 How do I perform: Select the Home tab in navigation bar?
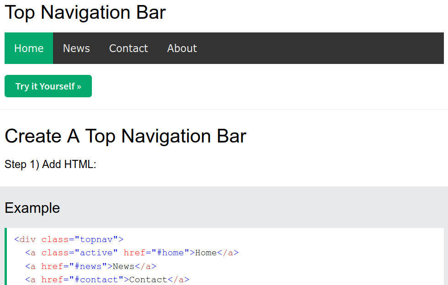pyautogui.click(x=29, y=48)
